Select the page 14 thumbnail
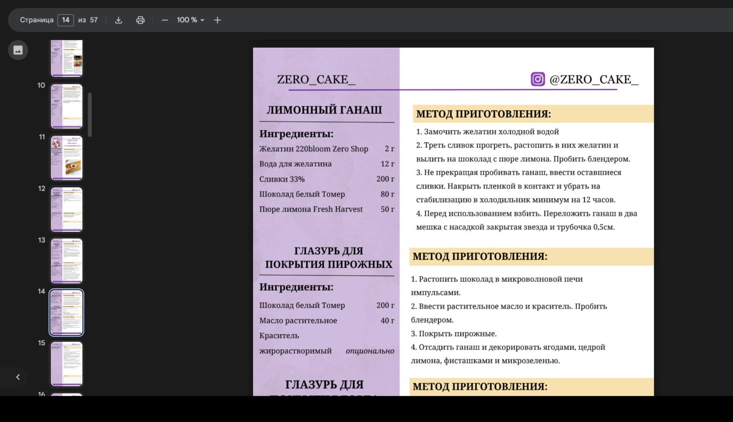Image resolution: width=733 pixels, height=422 pixels. (x=67, y=312)
